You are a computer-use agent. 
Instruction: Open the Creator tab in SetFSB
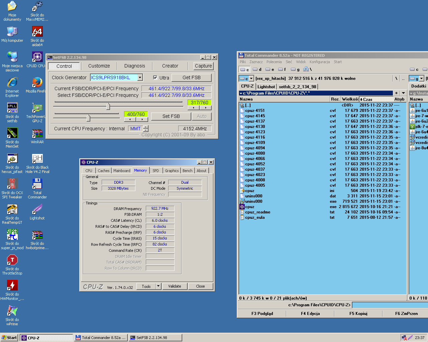click(170, 66)
